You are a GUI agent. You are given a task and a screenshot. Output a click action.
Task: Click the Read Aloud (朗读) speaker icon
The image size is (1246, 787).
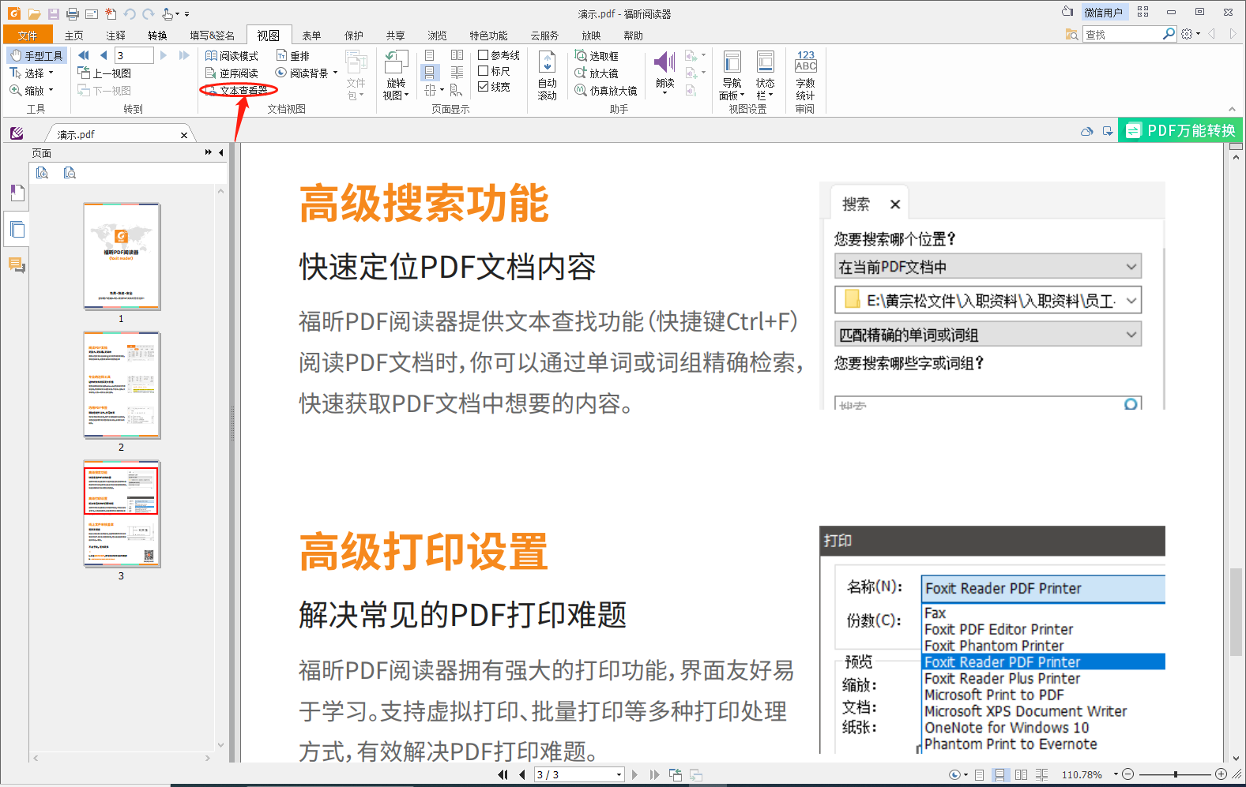tap(664, 63)
